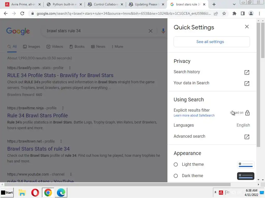Open Advanced search external link icon
Viewport: 265px width, 198px height.
pyautogui.click(x=247, y=137)
